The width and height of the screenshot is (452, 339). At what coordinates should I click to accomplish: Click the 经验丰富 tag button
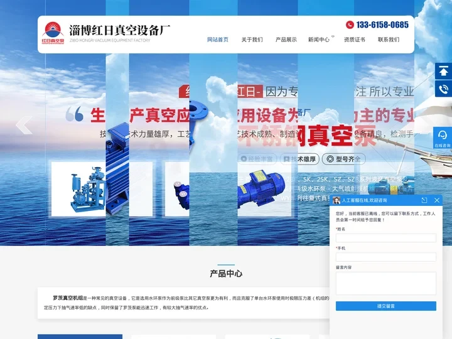pyautogui.click(x=257, y=159)
